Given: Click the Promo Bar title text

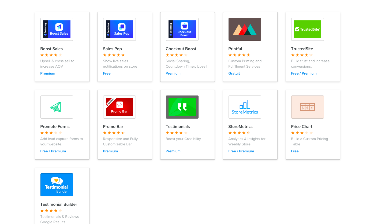Looking at the screenshot, I should (113, 127).
